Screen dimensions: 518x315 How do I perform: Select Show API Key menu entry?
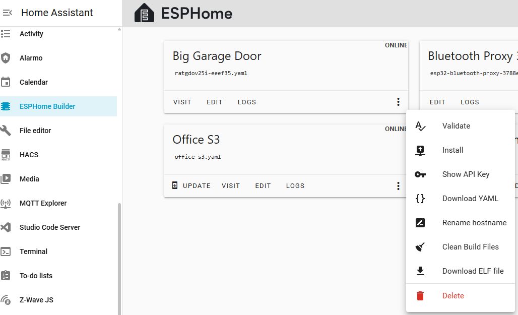click(x=460, y=174)
